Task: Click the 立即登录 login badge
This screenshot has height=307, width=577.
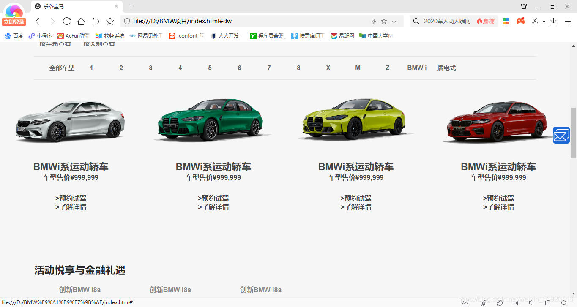Action: (x=14, y=22)
